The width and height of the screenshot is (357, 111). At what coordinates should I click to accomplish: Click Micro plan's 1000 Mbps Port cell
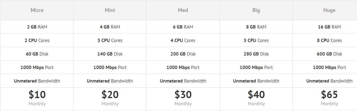click(x=37, y=67)
